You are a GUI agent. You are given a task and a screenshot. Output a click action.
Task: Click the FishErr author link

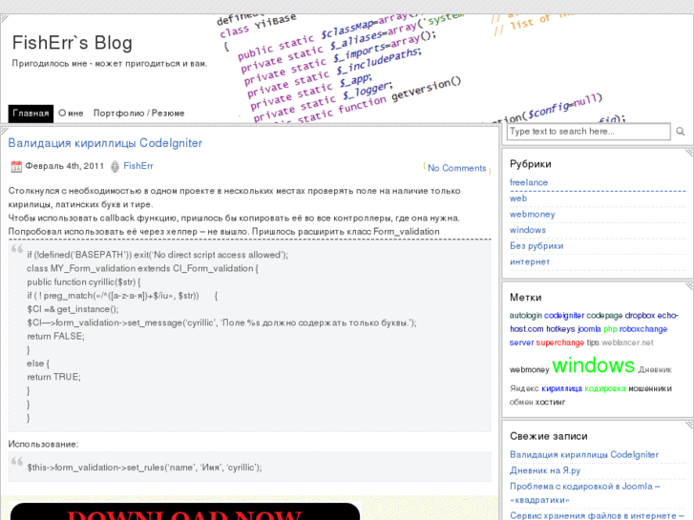[x=138, y=166]
